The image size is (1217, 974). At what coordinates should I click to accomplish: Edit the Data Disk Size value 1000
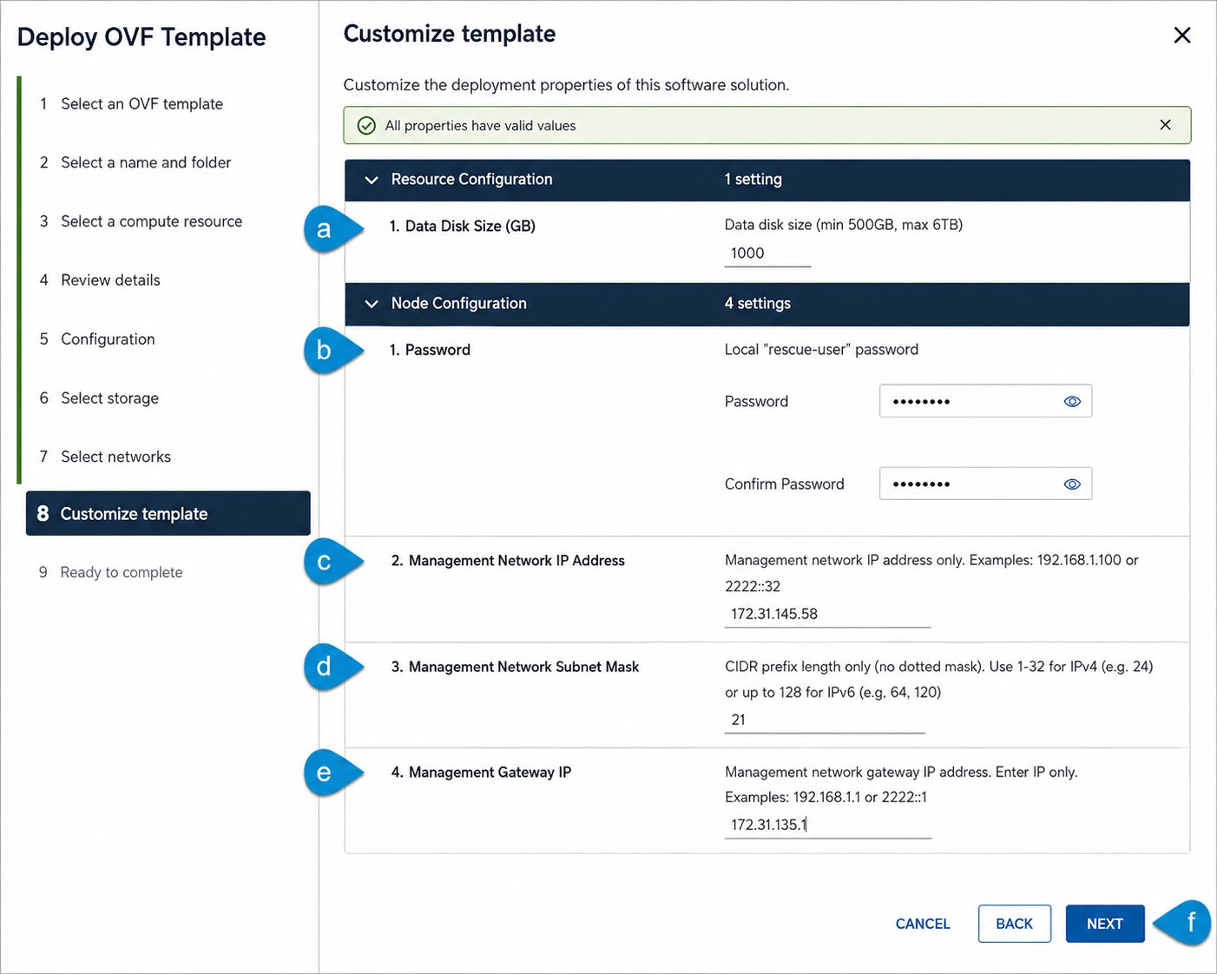767,253
